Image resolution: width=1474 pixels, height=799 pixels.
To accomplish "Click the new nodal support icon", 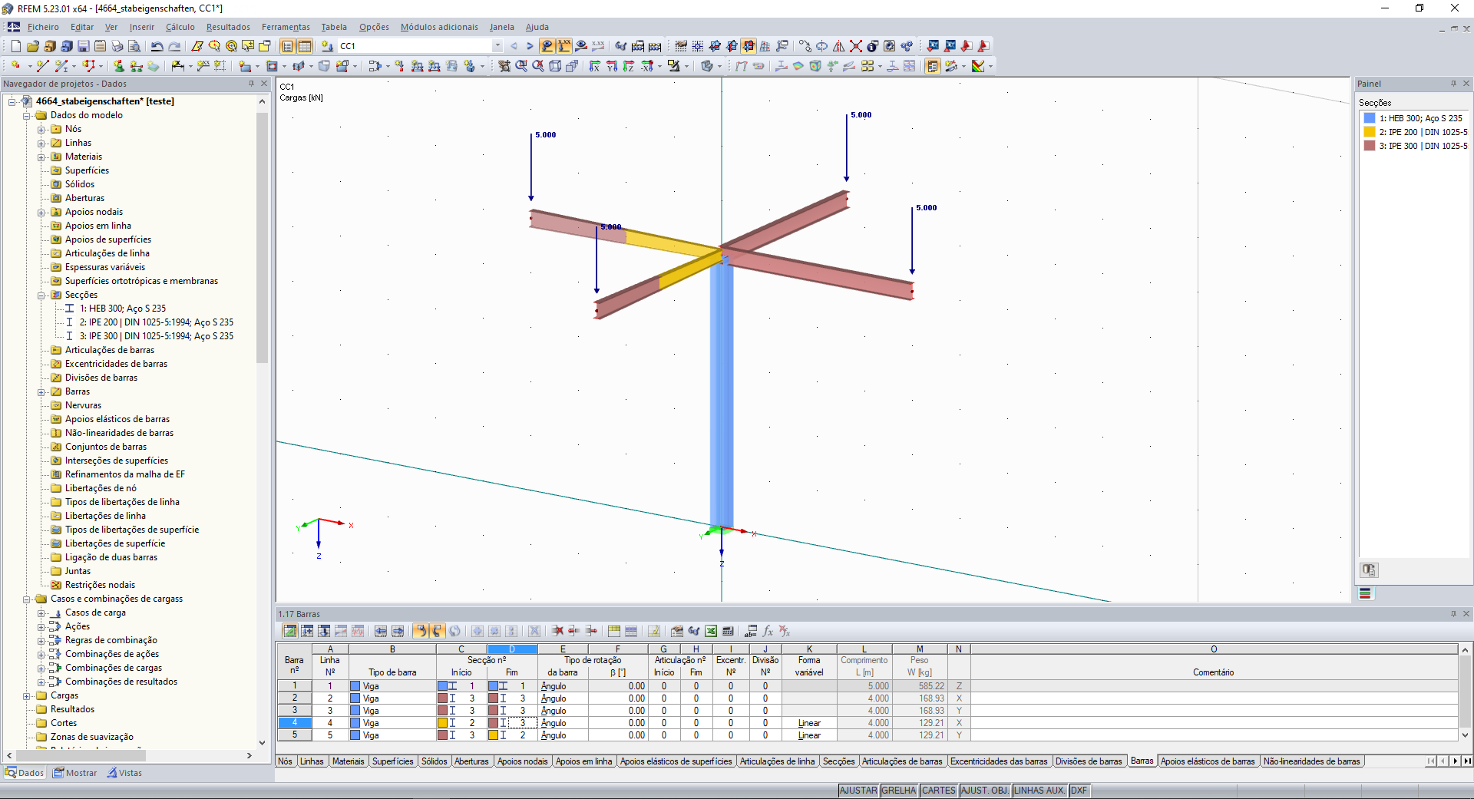I will pos(119,66).
